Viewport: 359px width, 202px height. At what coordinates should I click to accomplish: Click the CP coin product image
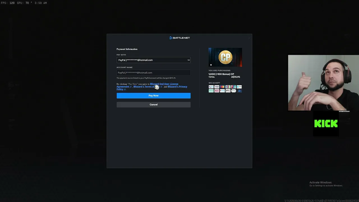coord(225,57)
